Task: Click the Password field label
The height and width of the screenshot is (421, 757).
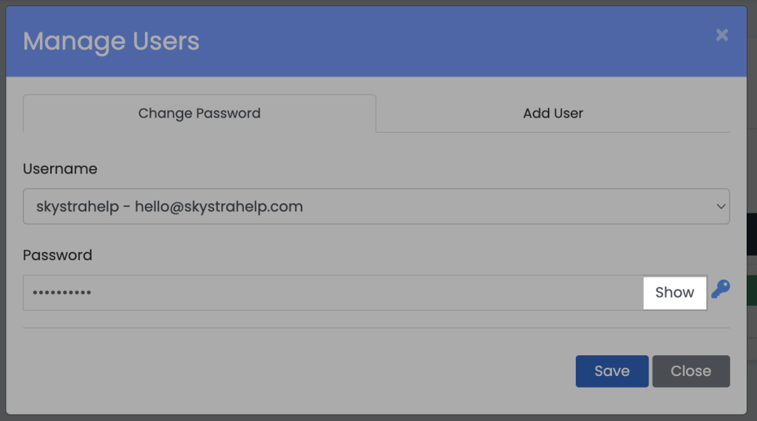Action: [x=58, y=256]
